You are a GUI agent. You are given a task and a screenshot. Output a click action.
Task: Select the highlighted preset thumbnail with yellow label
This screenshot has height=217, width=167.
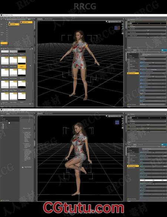coord(22,62)
